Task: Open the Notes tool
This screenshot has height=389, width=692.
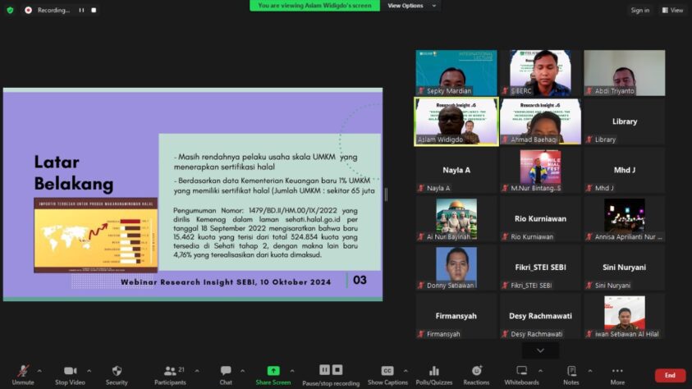Action: tap(571, 372)
